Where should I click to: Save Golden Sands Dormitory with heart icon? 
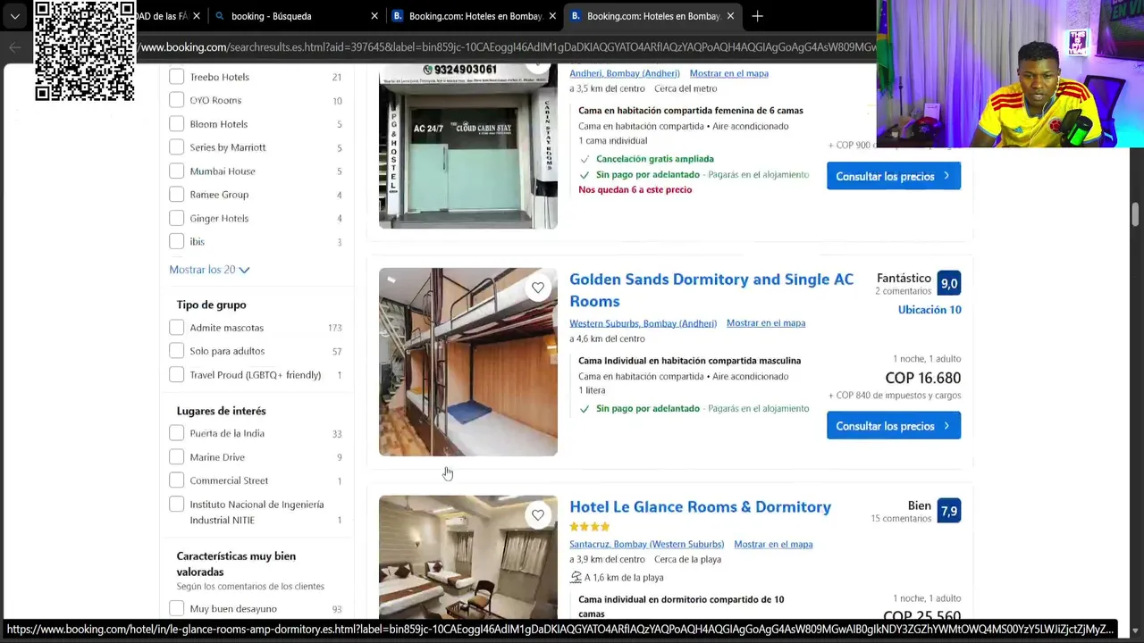click(x=538, y=288)
